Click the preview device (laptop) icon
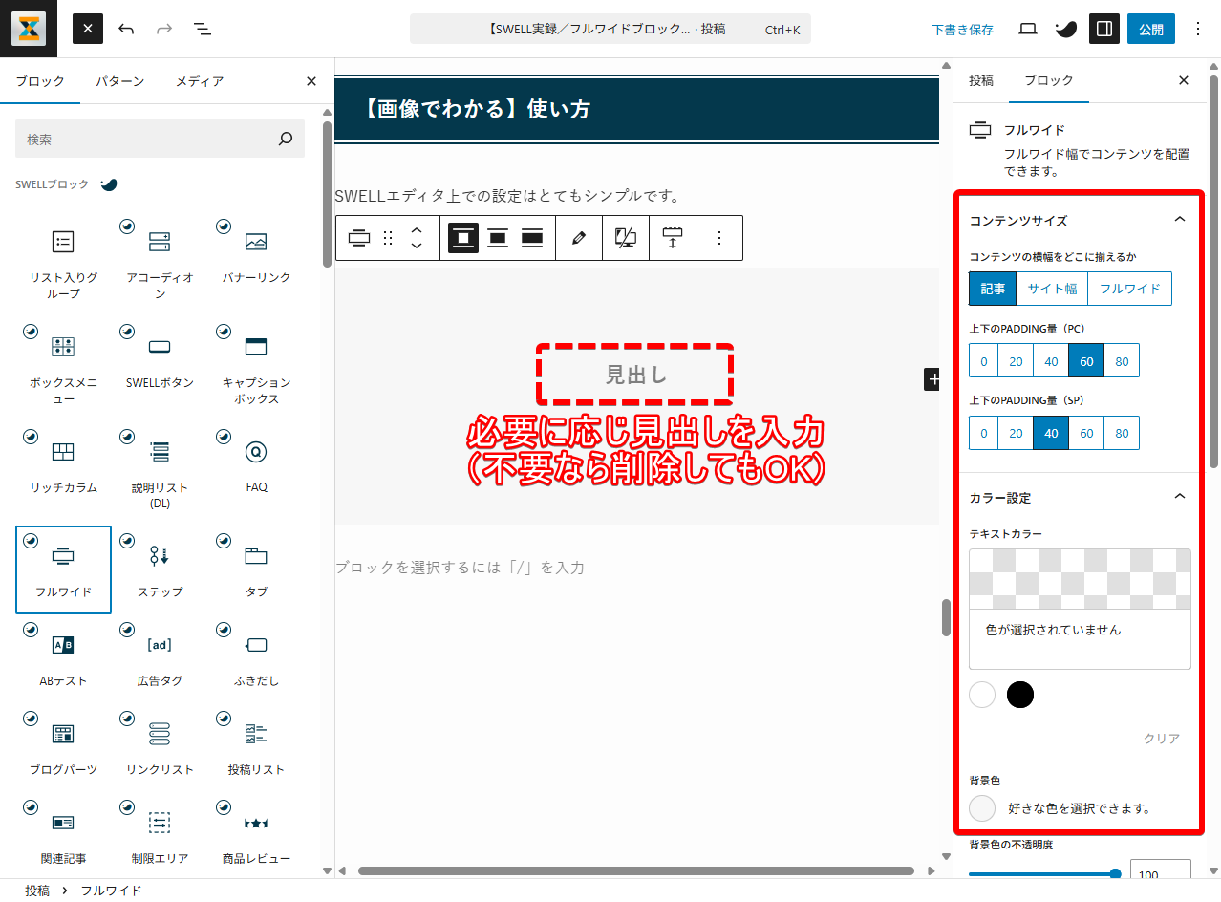The image size is (1221, 902). 1028,29
